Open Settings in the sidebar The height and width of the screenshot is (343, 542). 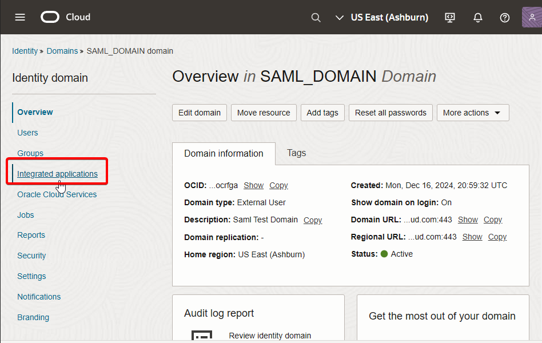(x=31, y=276)
